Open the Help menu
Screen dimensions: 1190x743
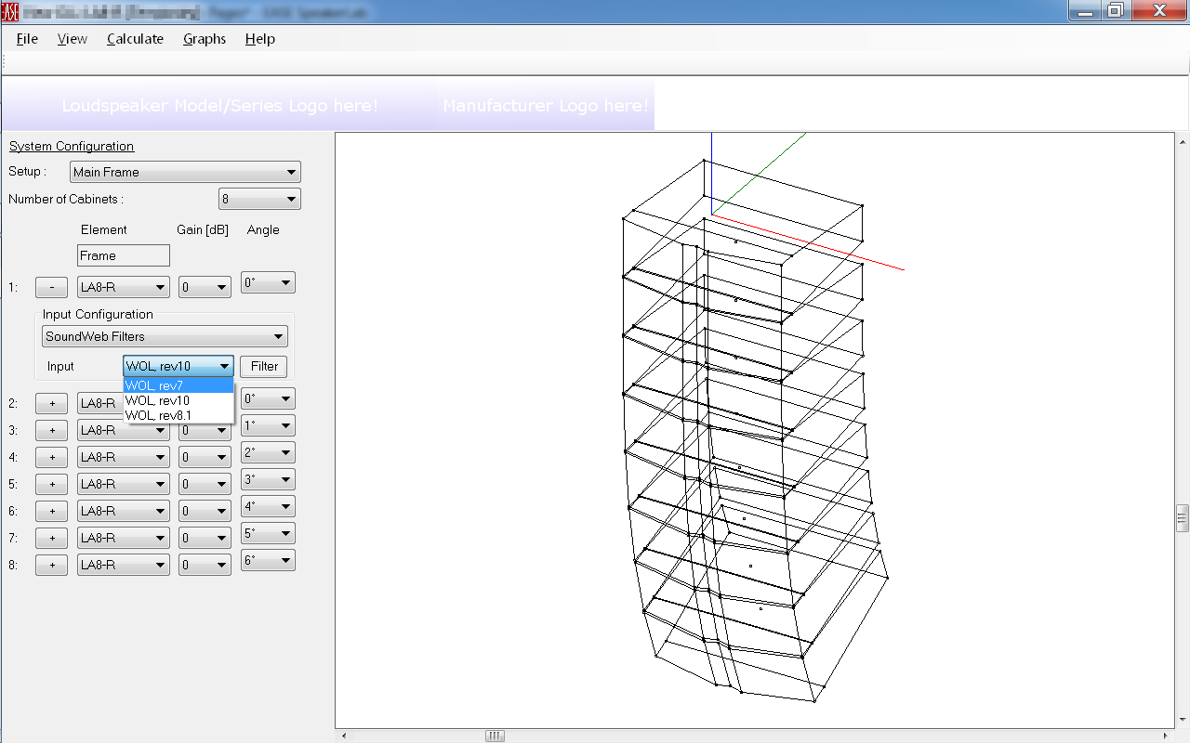(x=259, y=39)
